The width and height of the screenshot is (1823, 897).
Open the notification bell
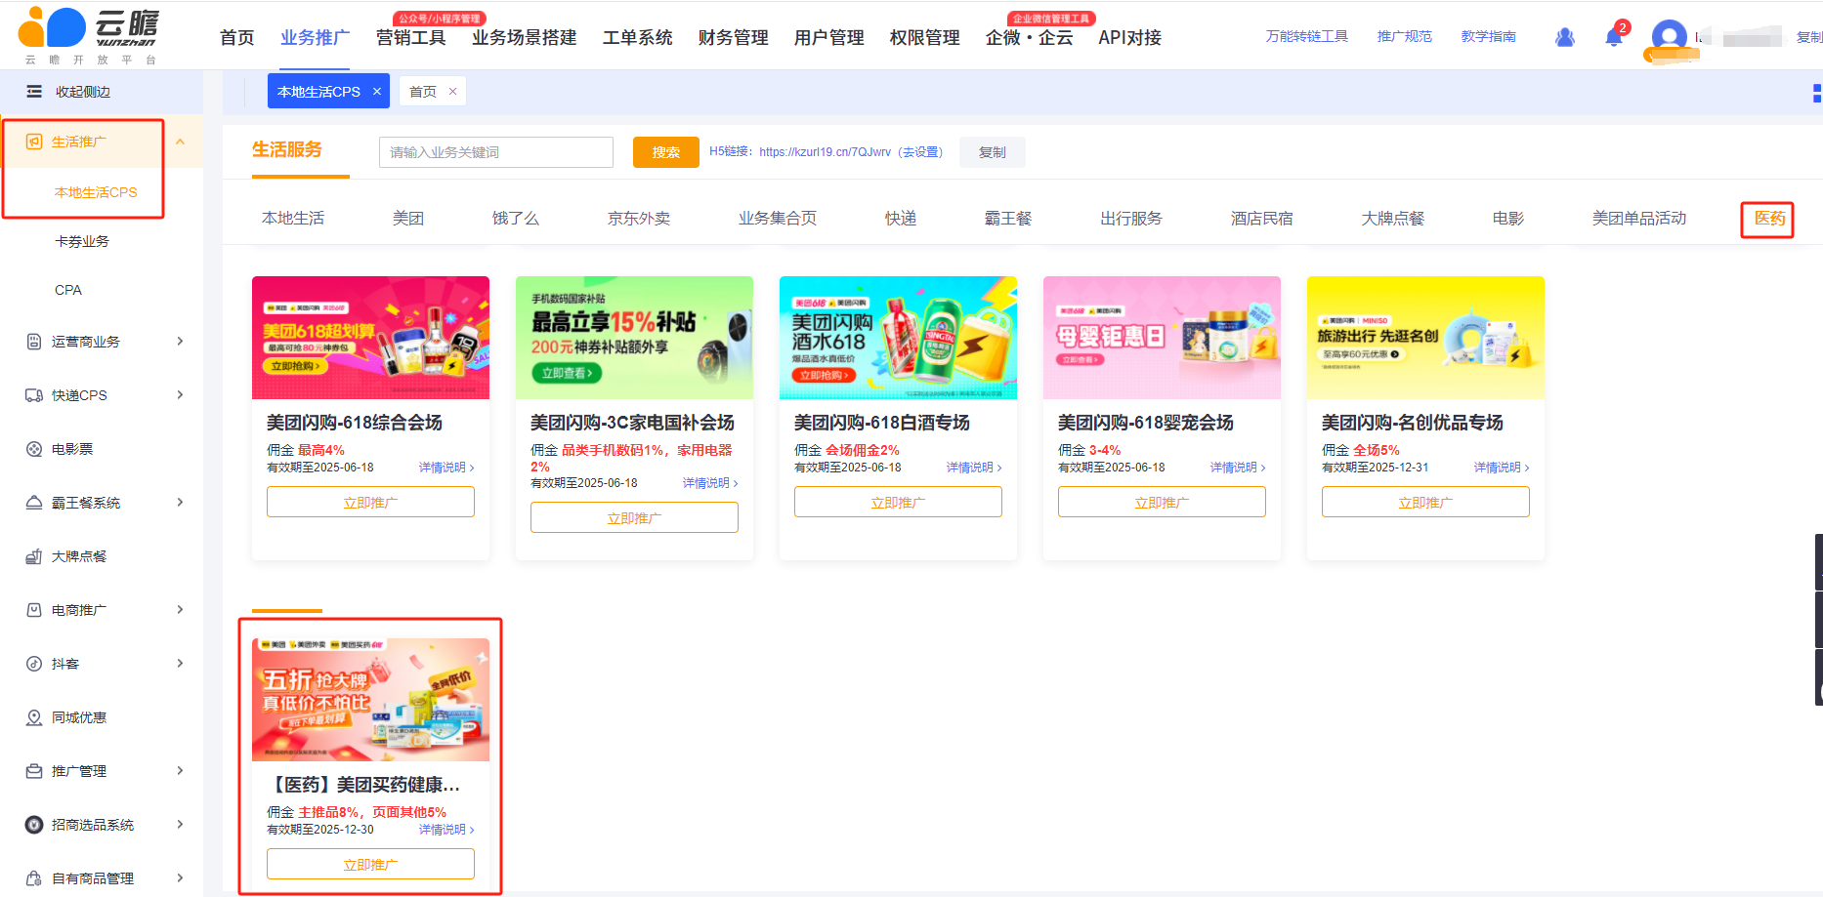pos(1614,37)
